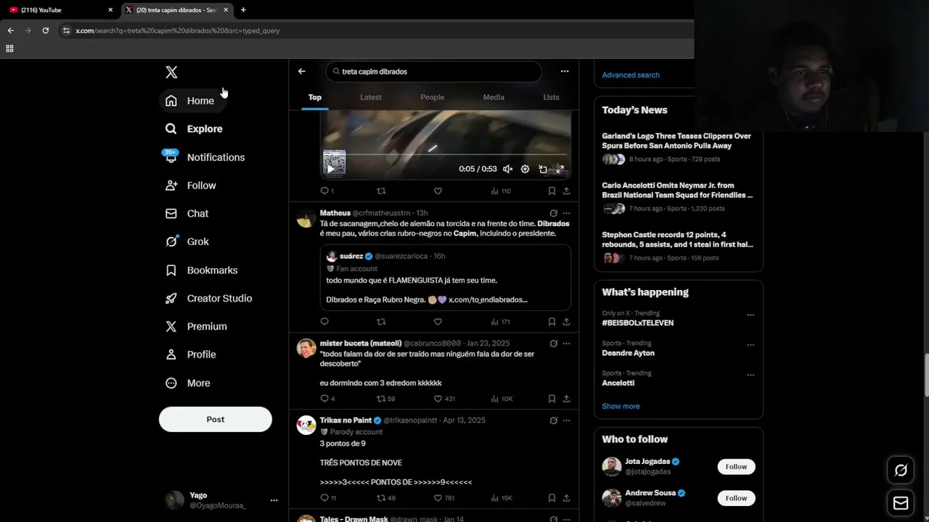Viewport: 929px width, 522px height.
Task: Open a new browser tab
Action: 243,10
